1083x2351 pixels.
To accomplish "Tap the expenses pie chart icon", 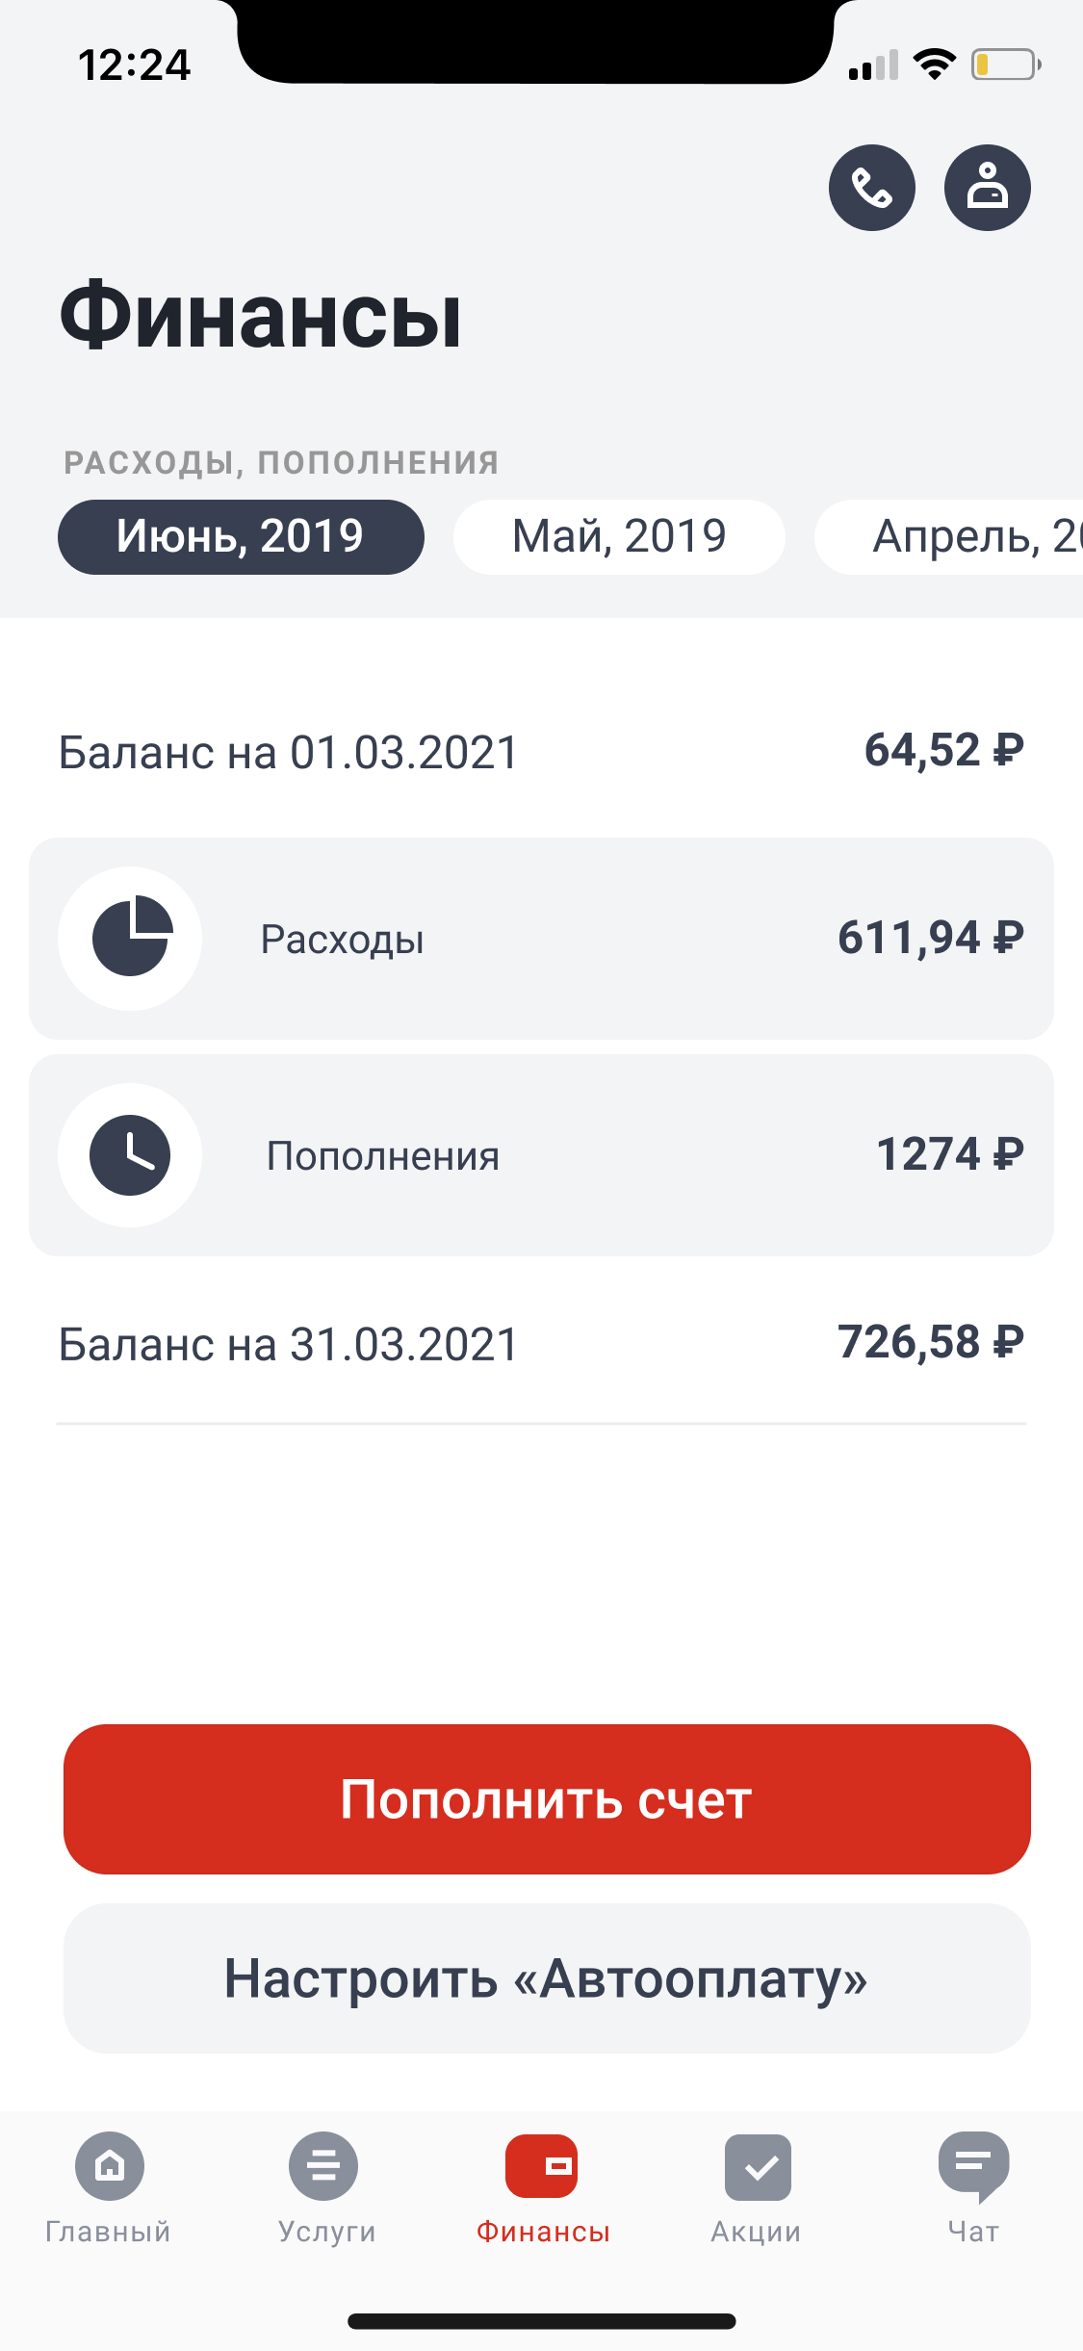I will 131,938.
